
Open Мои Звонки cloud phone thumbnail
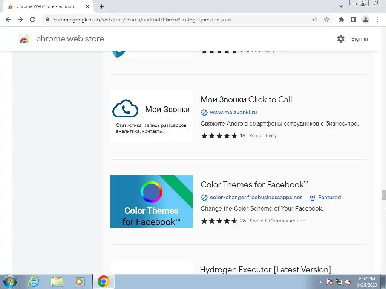point(152,117)
